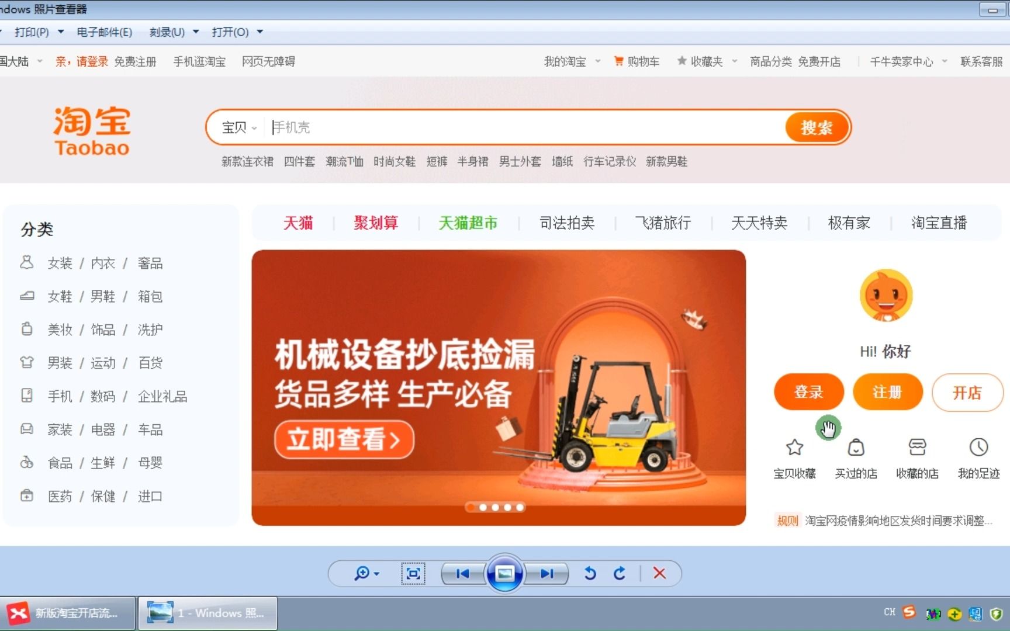The image size is (1010, 631).
Task: Click the shoe icon beside 女鞋
Action: (x=27, y=296)
